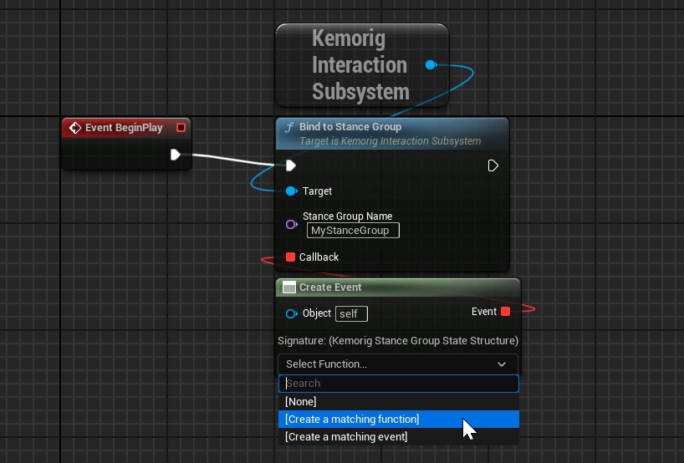
Task: Click Event BeginPlay white execution output pin
Action: pos(176,155)
